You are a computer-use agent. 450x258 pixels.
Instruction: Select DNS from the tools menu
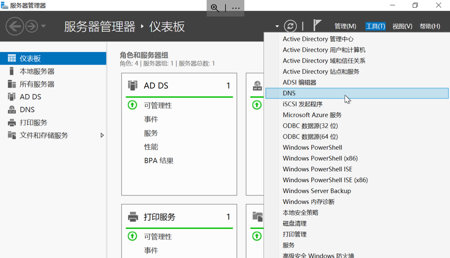pyautogui.click(x=289, y=93)
